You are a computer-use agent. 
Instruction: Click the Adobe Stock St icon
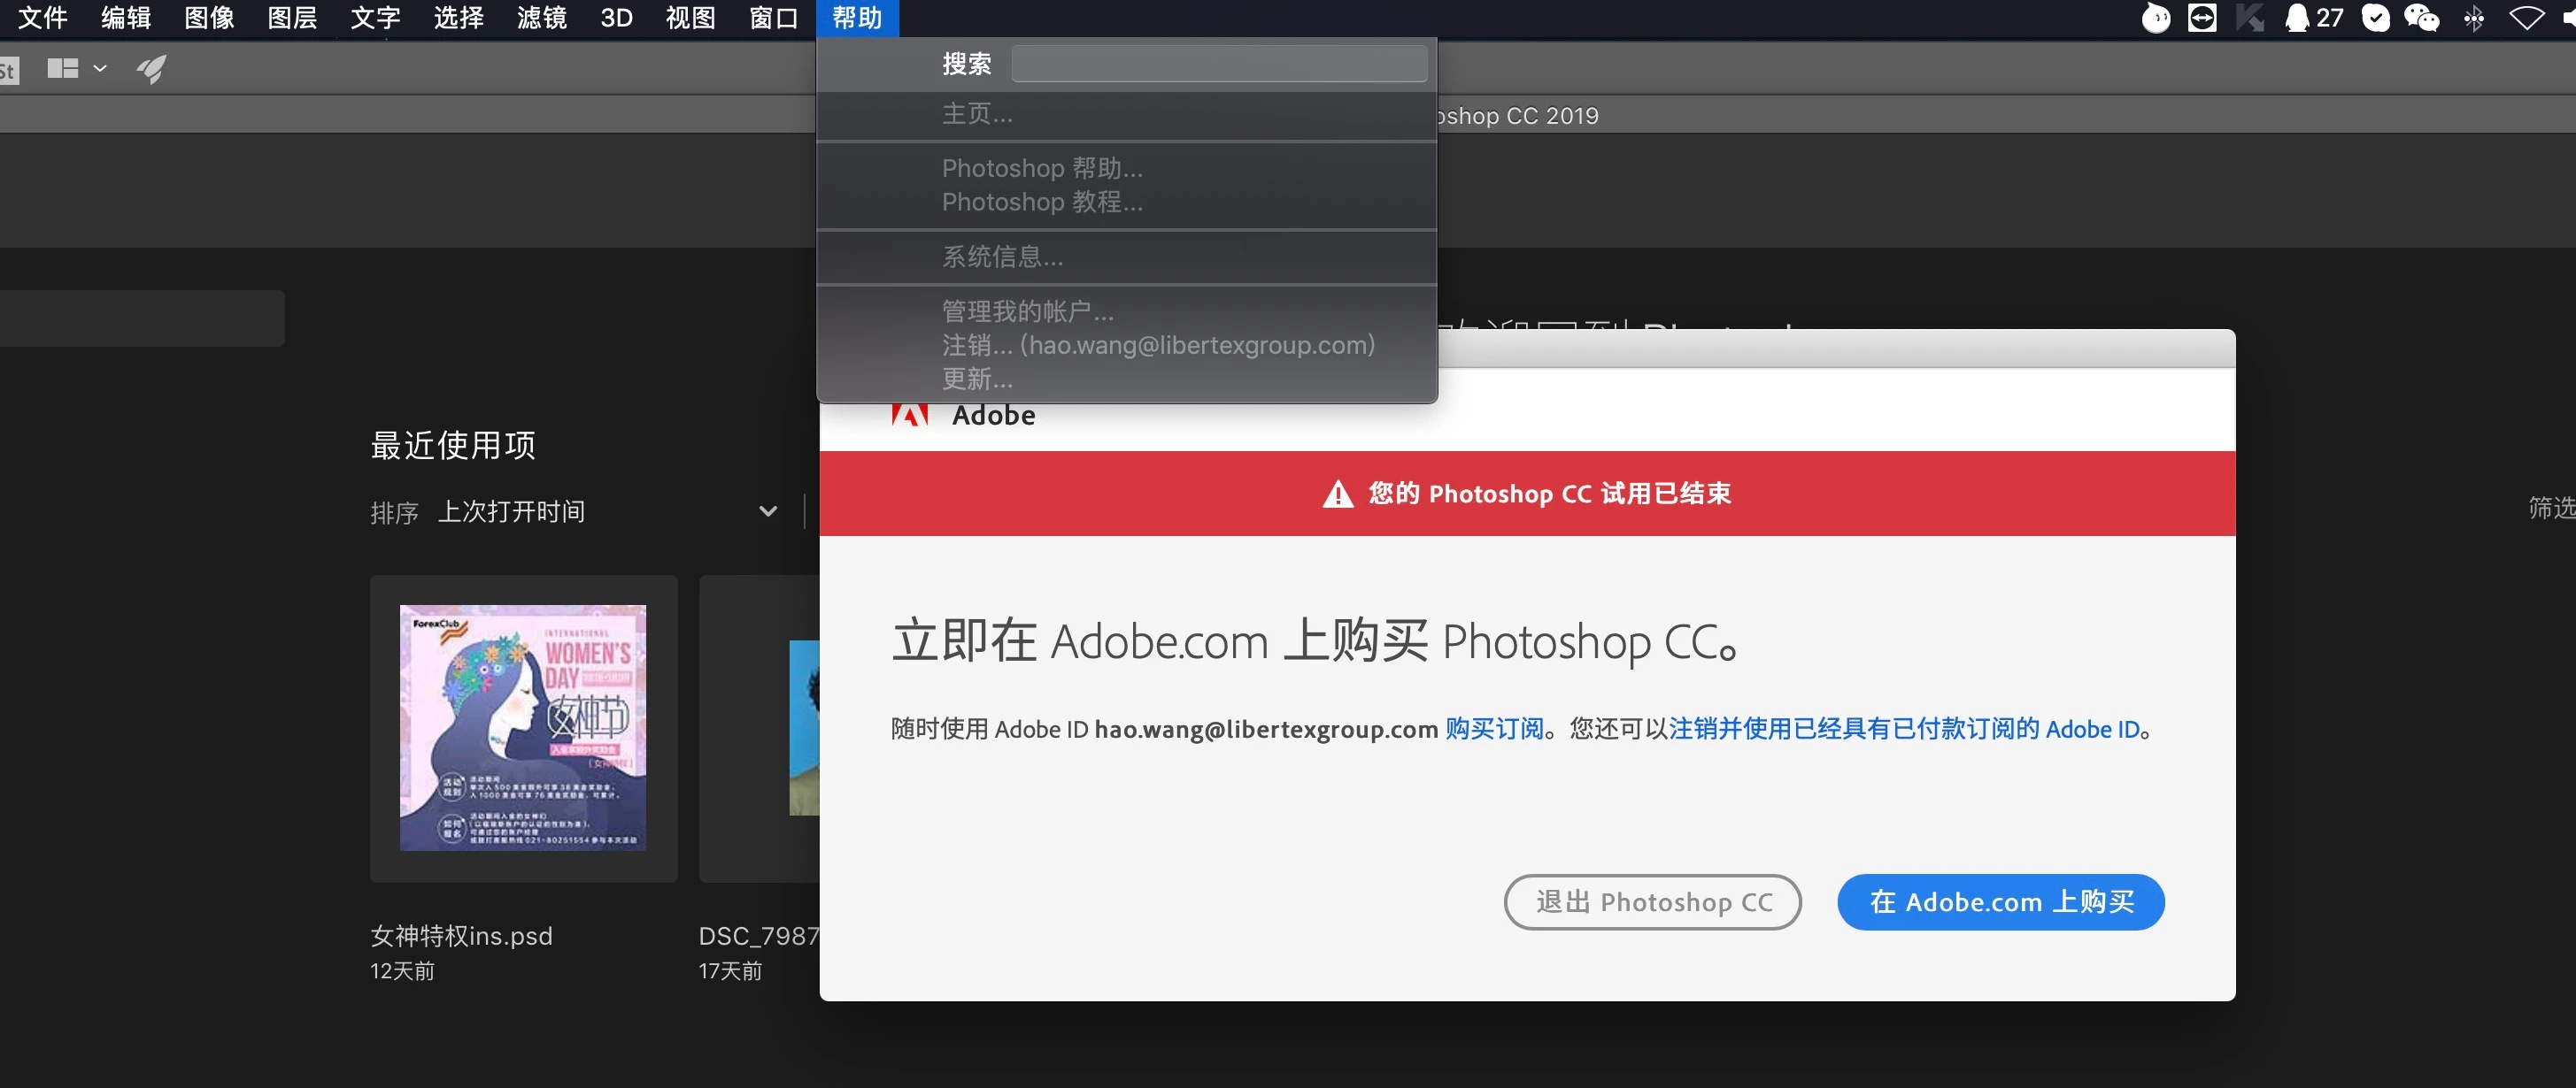(8, 70)
